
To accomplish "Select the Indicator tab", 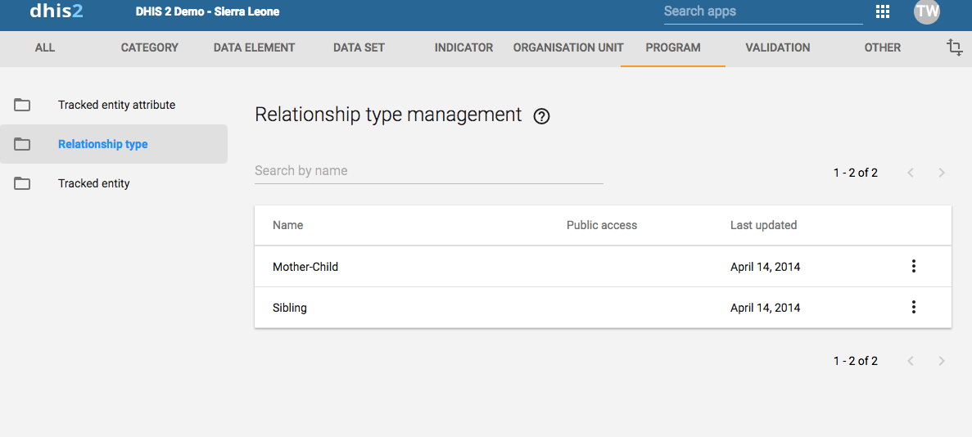I will 463,47.
